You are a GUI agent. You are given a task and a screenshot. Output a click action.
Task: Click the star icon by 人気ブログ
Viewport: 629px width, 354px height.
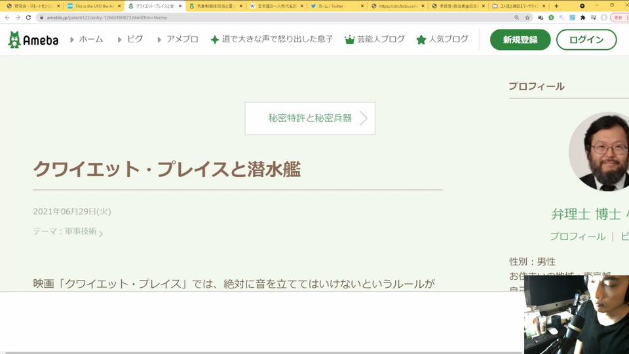pos(421,40)
